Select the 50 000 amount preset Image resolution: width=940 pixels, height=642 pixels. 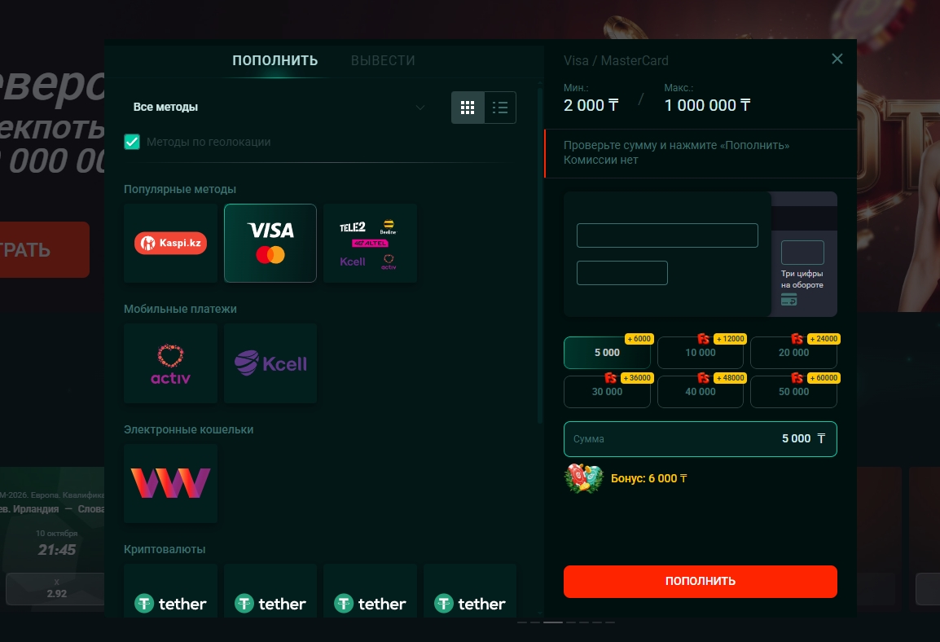click(x=793, y=391)
